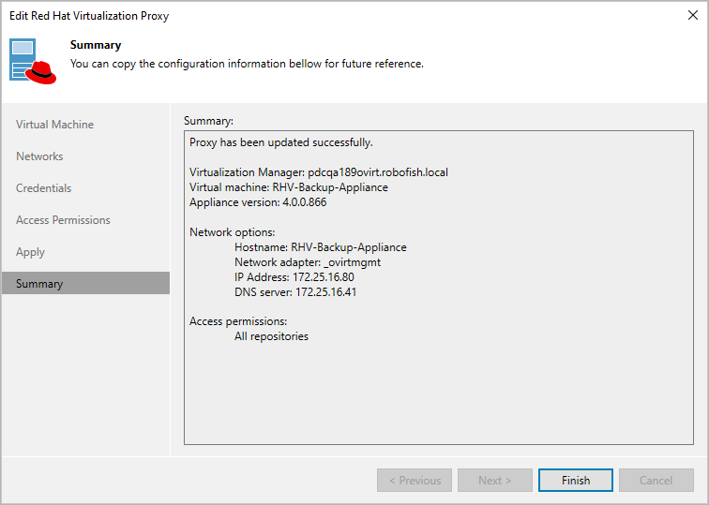Screen dimensions: 709x505
Task: Click the 'IP Address: 172.25.16.80' line
Action: tap(294, 277)
